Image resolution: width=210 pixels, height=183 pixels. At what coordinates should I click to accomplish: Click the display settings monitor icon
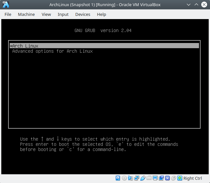pos(155,178)
